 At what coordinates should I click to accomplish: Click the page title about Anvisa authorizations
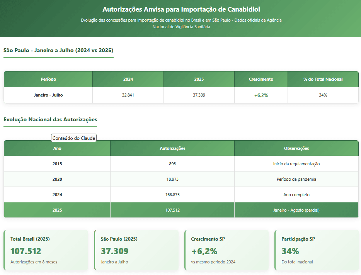(x=181, y=9)
